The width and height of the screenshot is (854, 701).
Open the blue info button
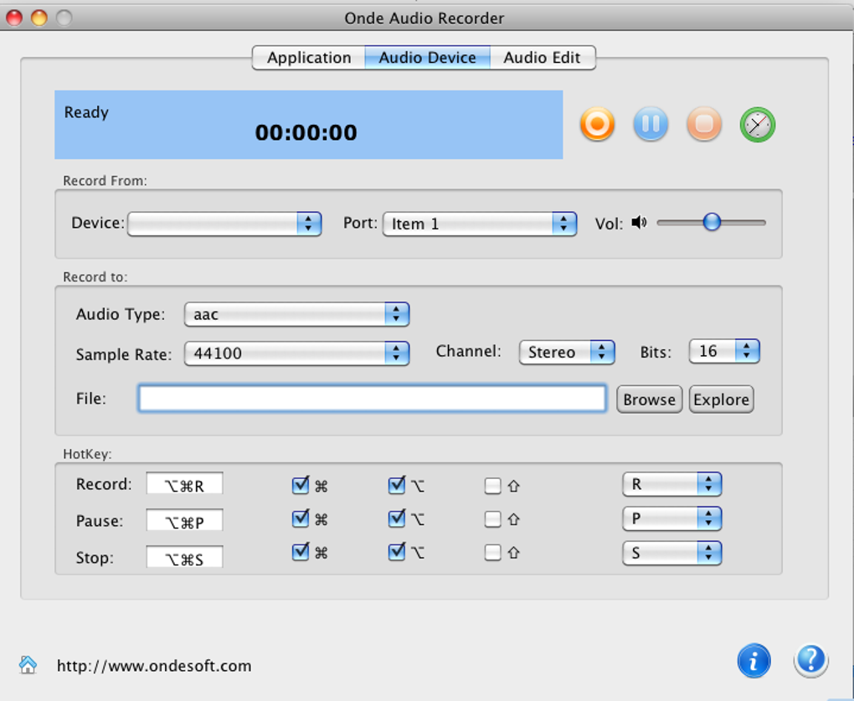click(754, 662)
